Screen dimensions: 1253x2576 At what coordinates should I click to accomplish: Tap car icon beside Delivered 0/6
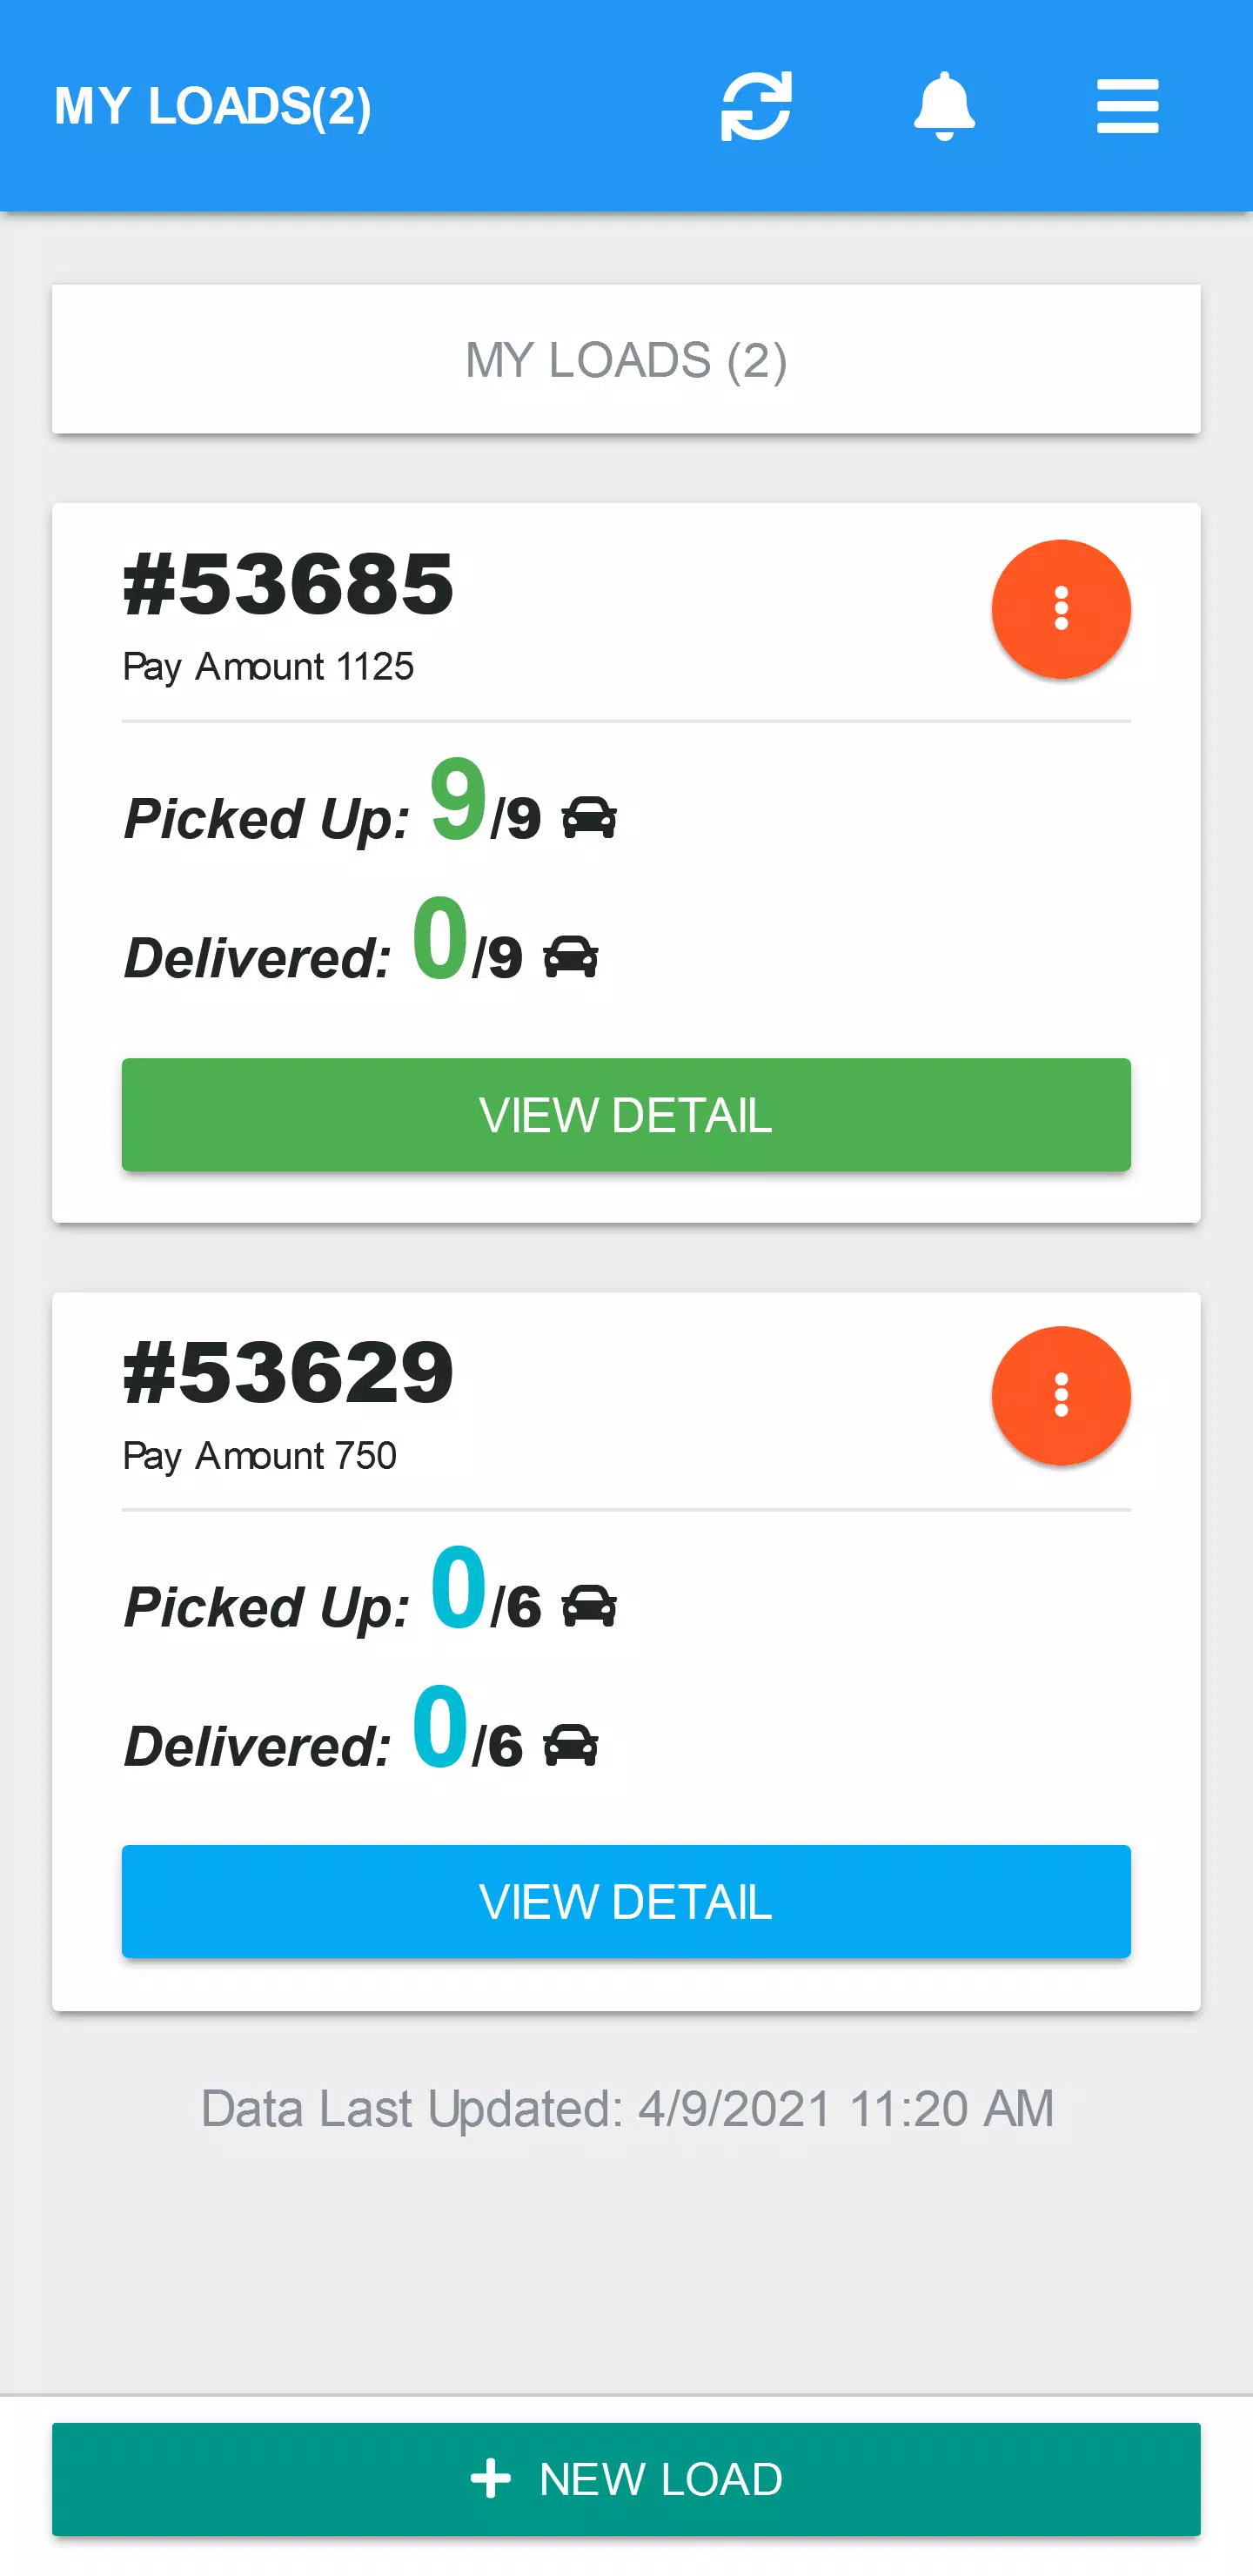coord(571,1746)
